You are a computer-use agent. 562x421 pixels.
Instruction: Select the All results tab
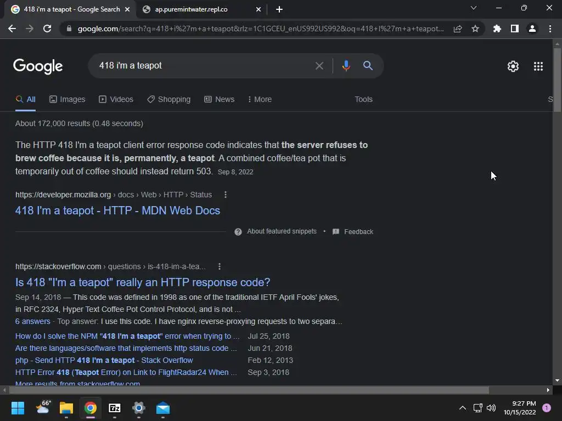pos(25,100)
